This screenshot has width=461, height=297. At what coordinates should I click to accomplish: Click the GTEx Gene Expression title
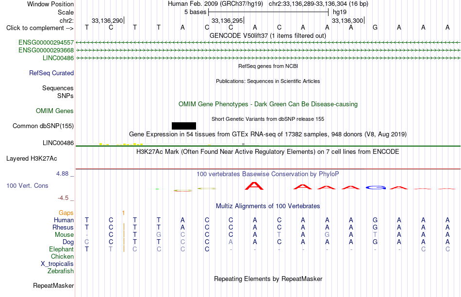click(268, 134)
